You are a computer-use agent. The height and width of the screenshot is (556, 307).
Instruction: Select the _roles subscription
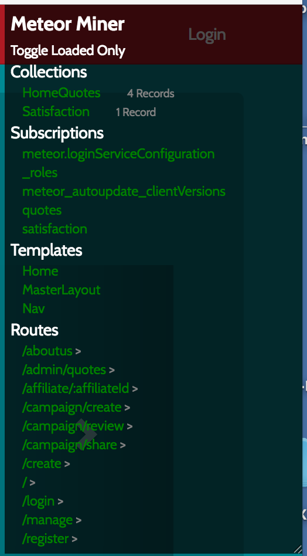[x=40, y=174]
